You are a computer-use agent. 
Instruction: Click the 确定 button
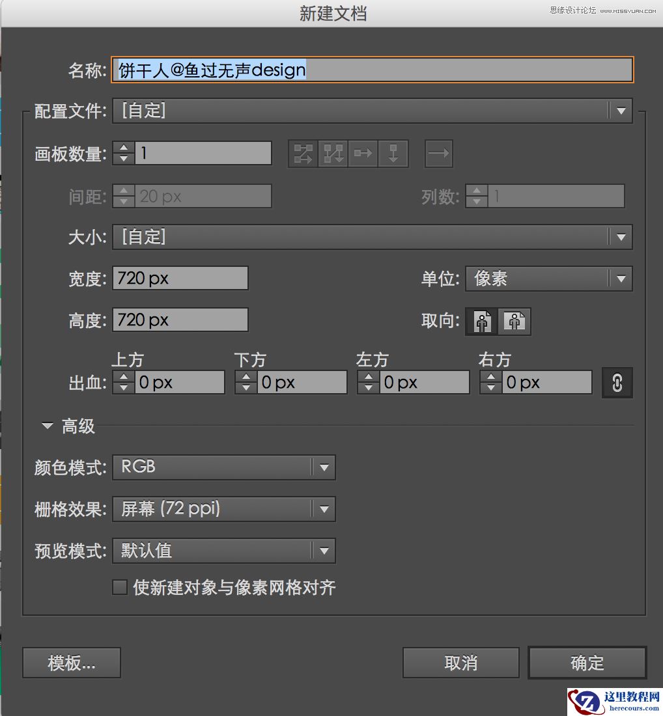pos(586,663)
